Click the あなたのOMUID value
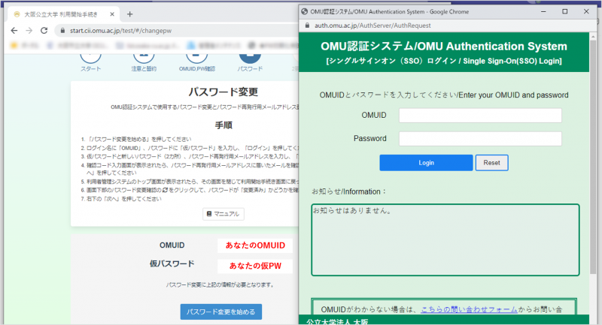This screenshot has height=325, width=602. coord(255,245)
